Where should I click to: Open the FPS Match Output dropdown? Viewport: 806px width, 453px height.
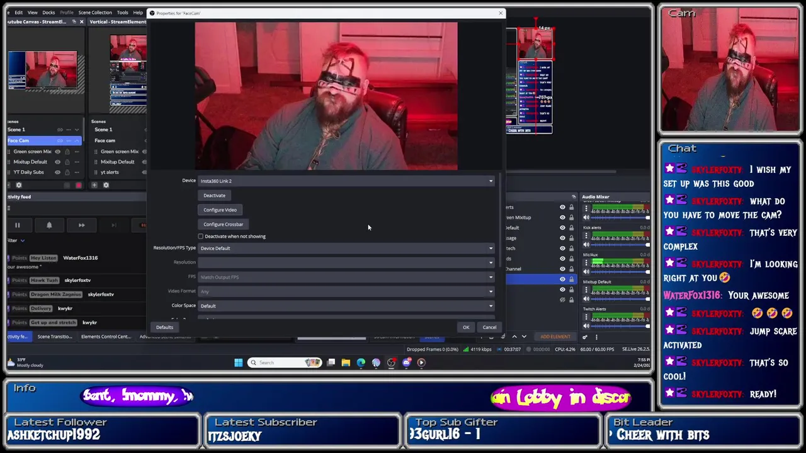[346, 277]
